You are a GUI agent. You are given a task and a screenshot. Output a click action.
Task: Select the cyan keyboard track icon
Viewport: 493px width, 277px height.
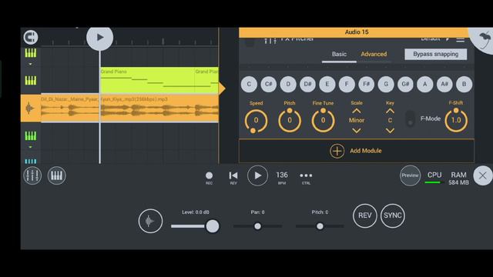click(x=31, y=162)
